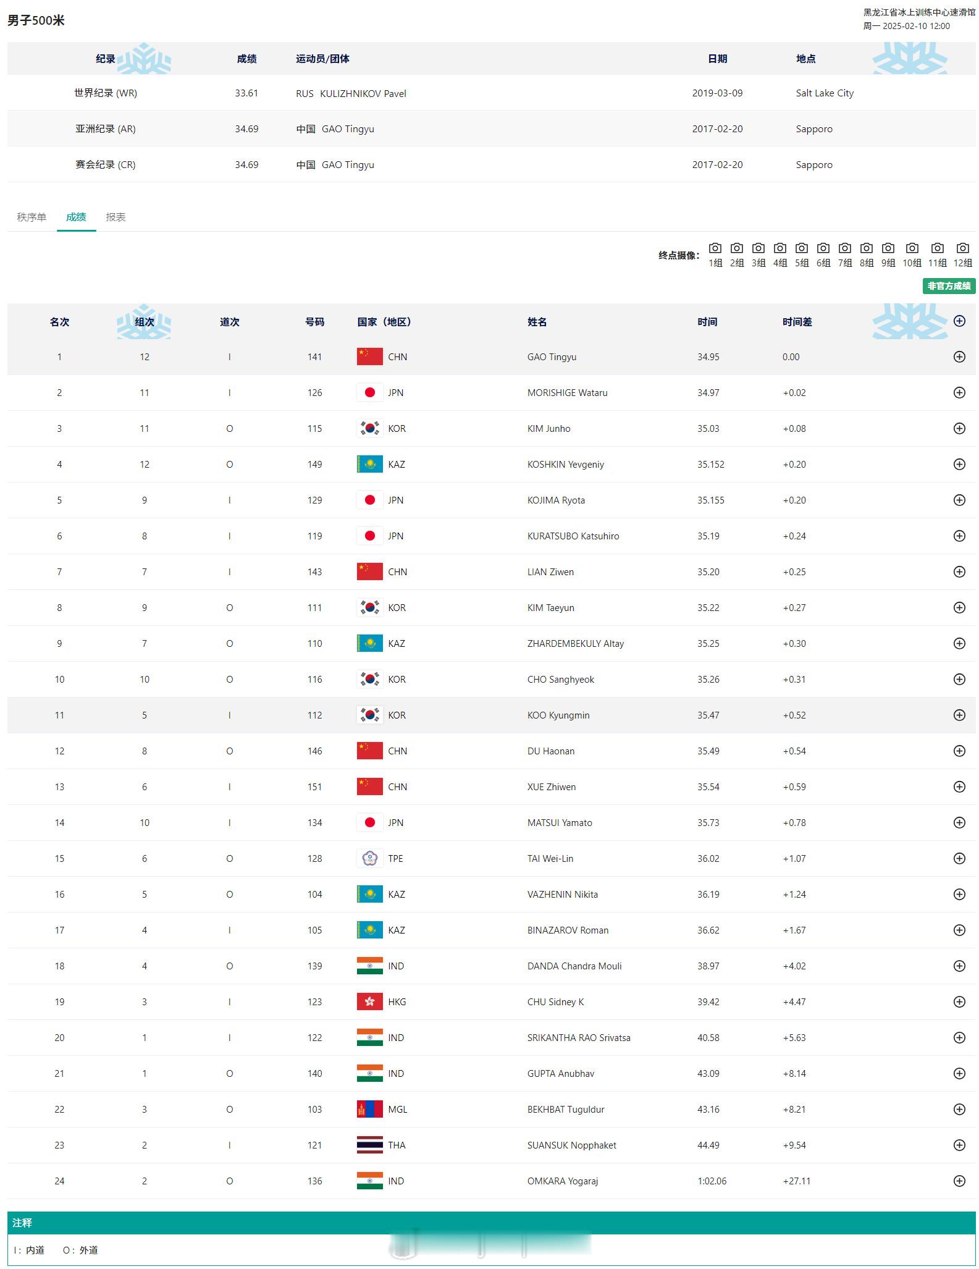Expand details for TAI Wei-Lin row

(959, 858)
